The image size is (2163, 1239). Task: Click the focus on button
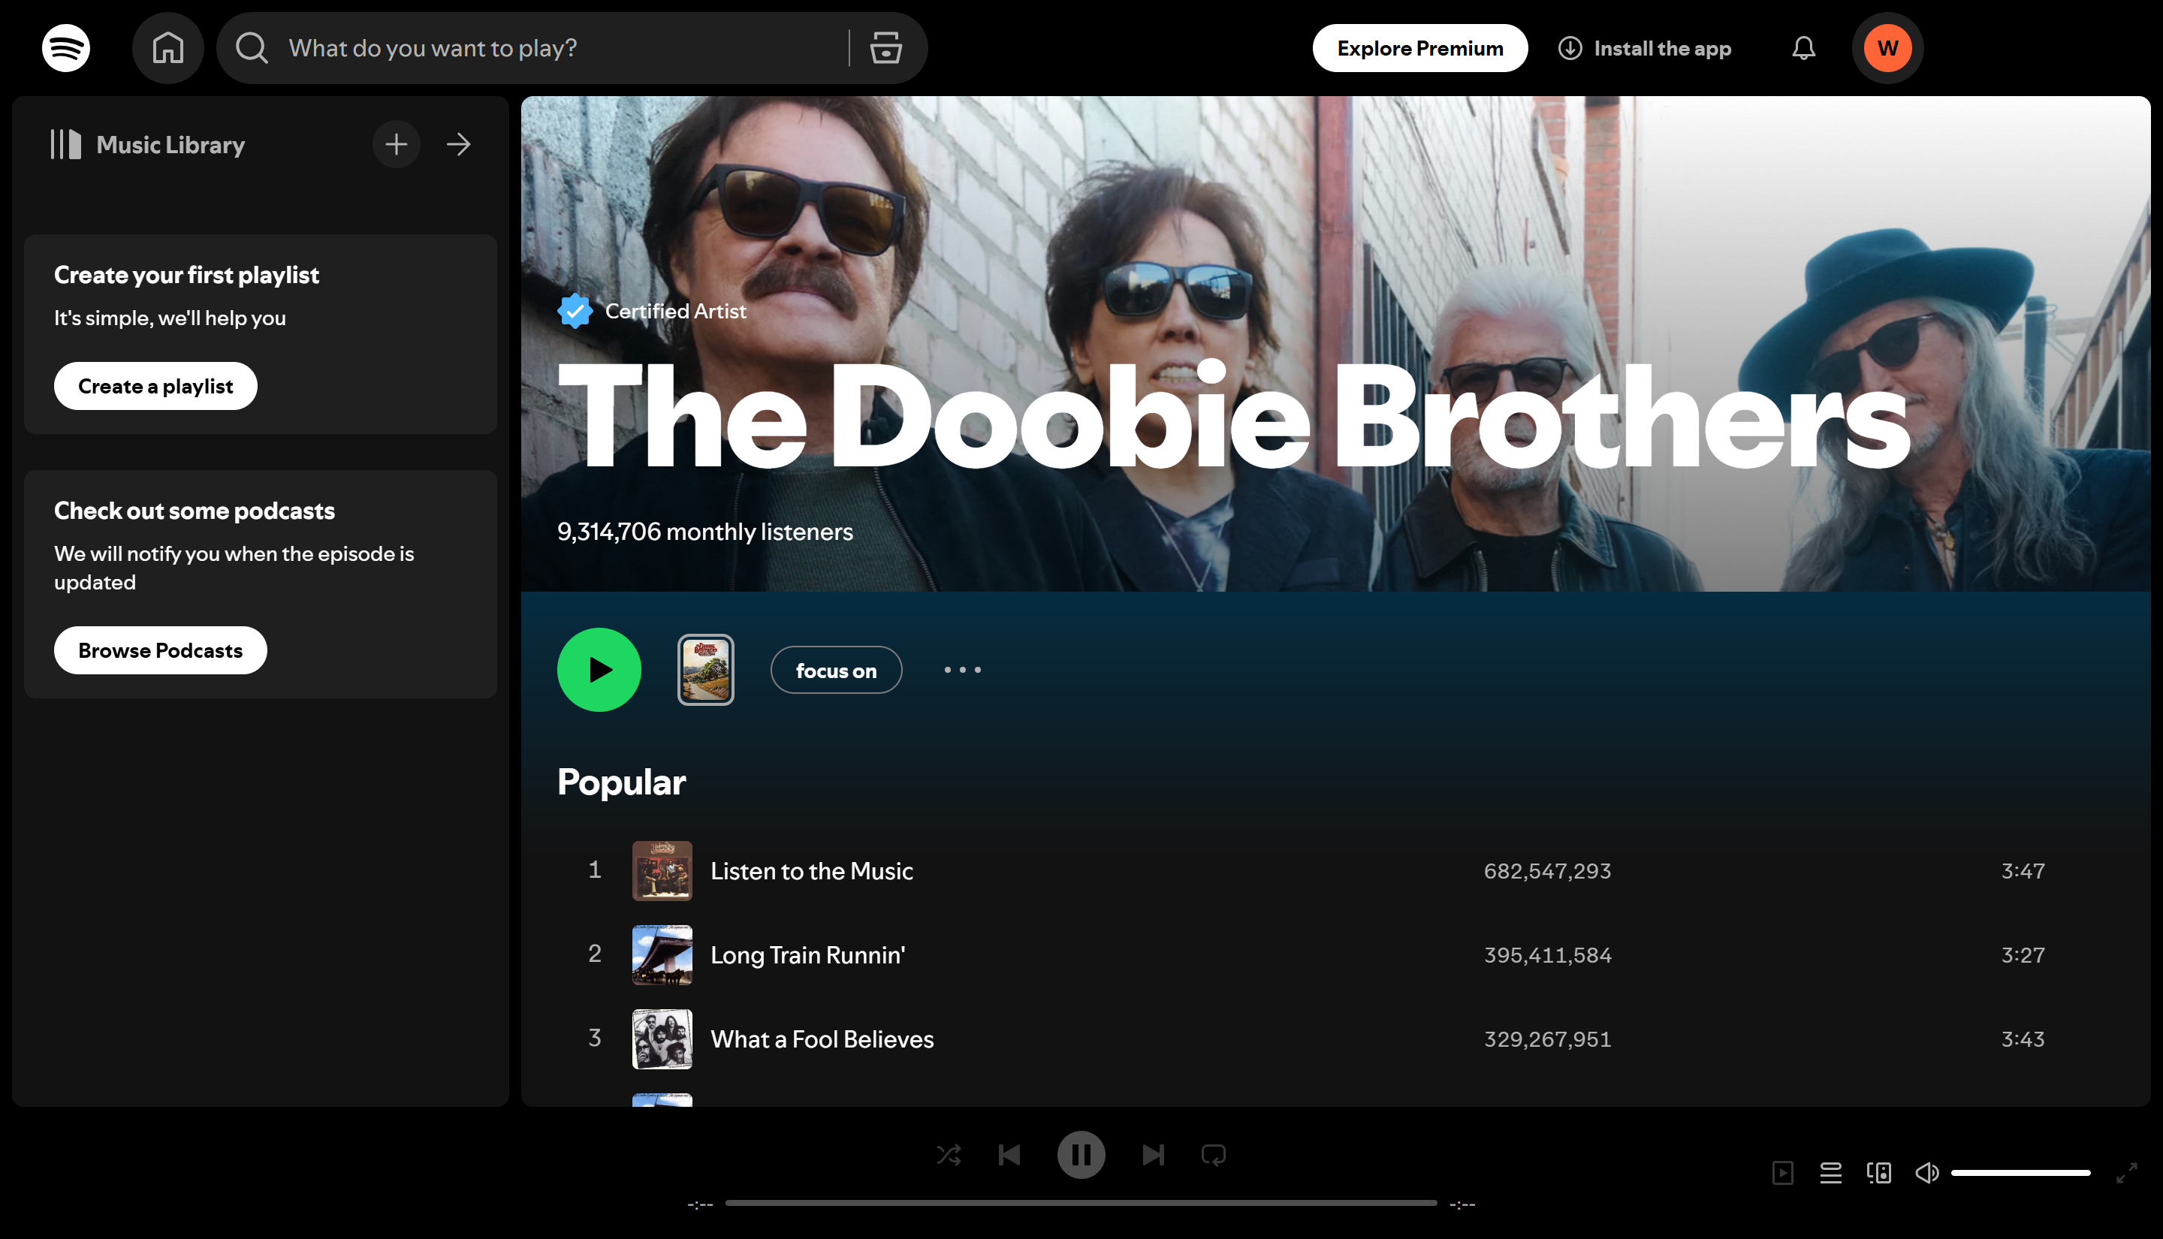(x=837, y=670)
